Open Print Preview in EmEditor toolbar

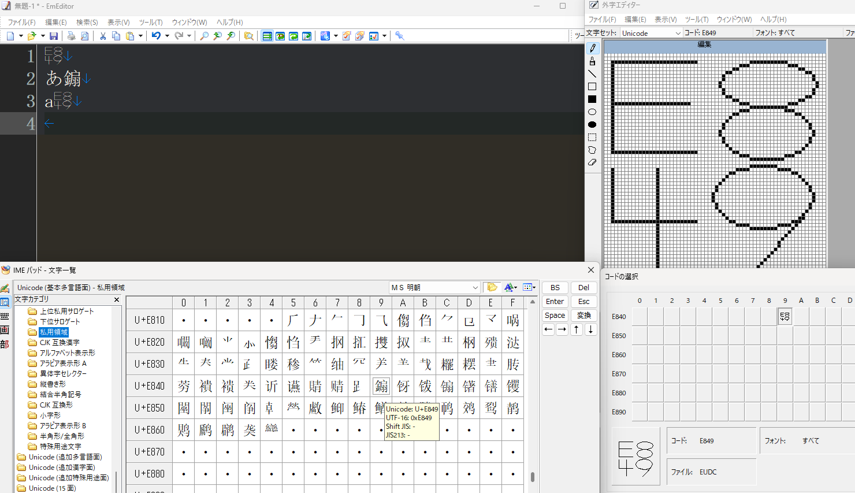tap(84, 36)
